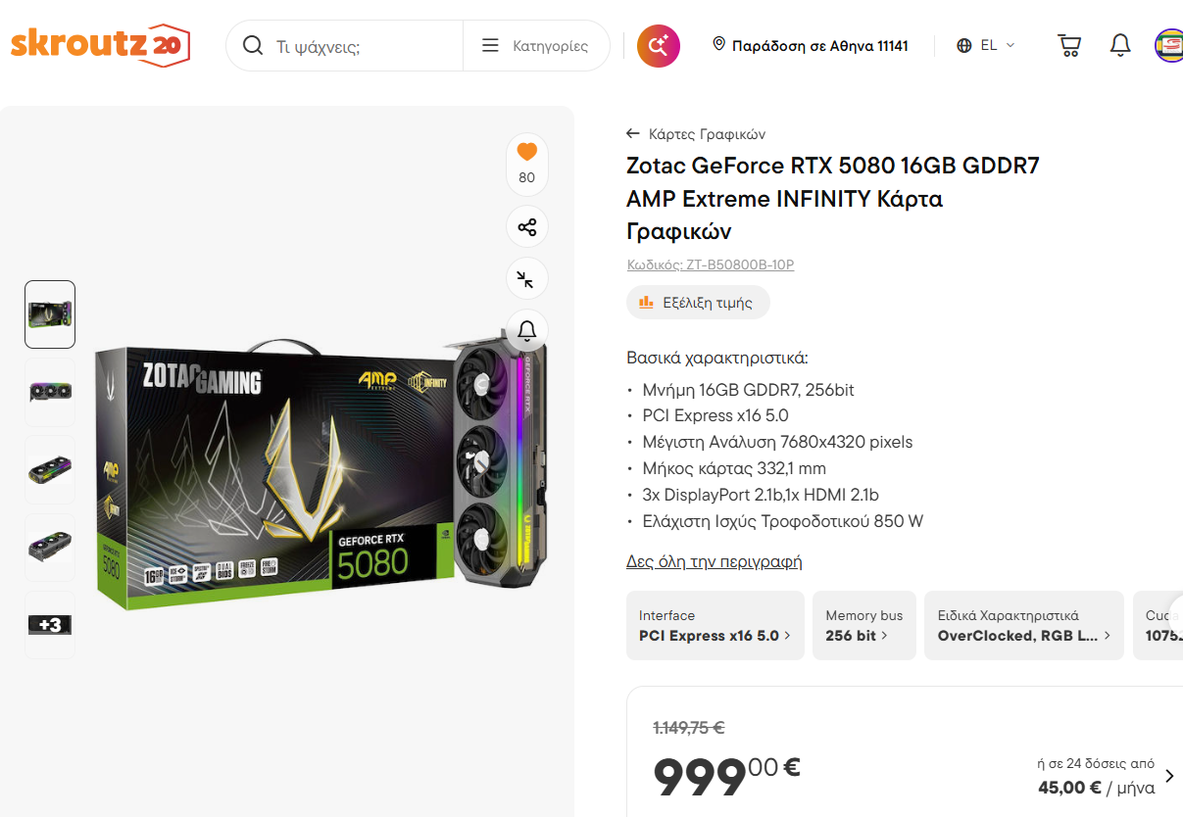The image size is (1183, 817).
Task: Collapse the image gallery with arrows icon
Action: (x=527, y=279)
